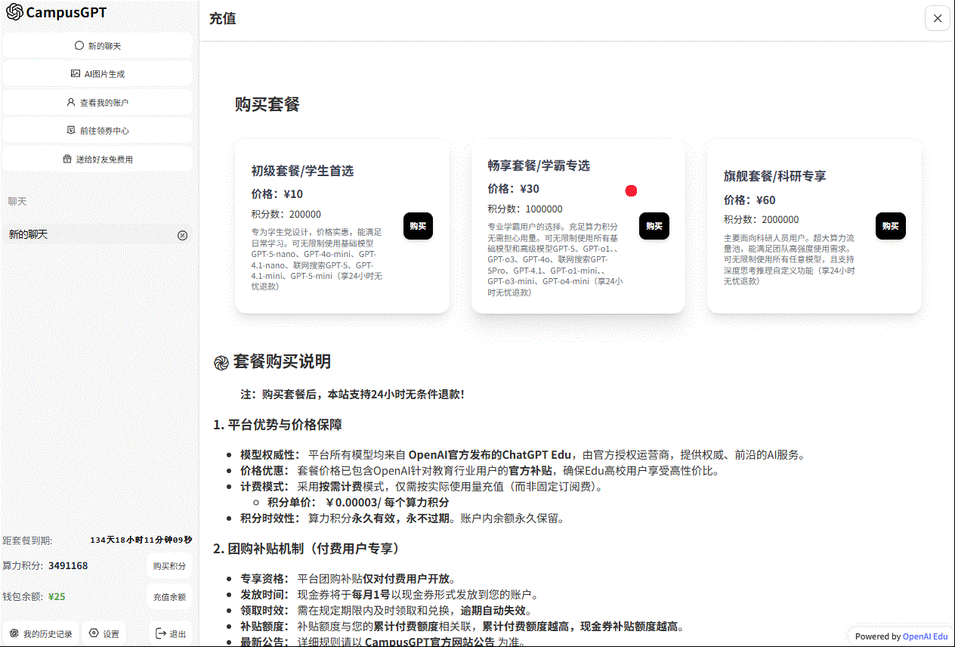Click 积分数：2000000 text
The height and width of the screenshot is (647, 955).
pos(762,220)
